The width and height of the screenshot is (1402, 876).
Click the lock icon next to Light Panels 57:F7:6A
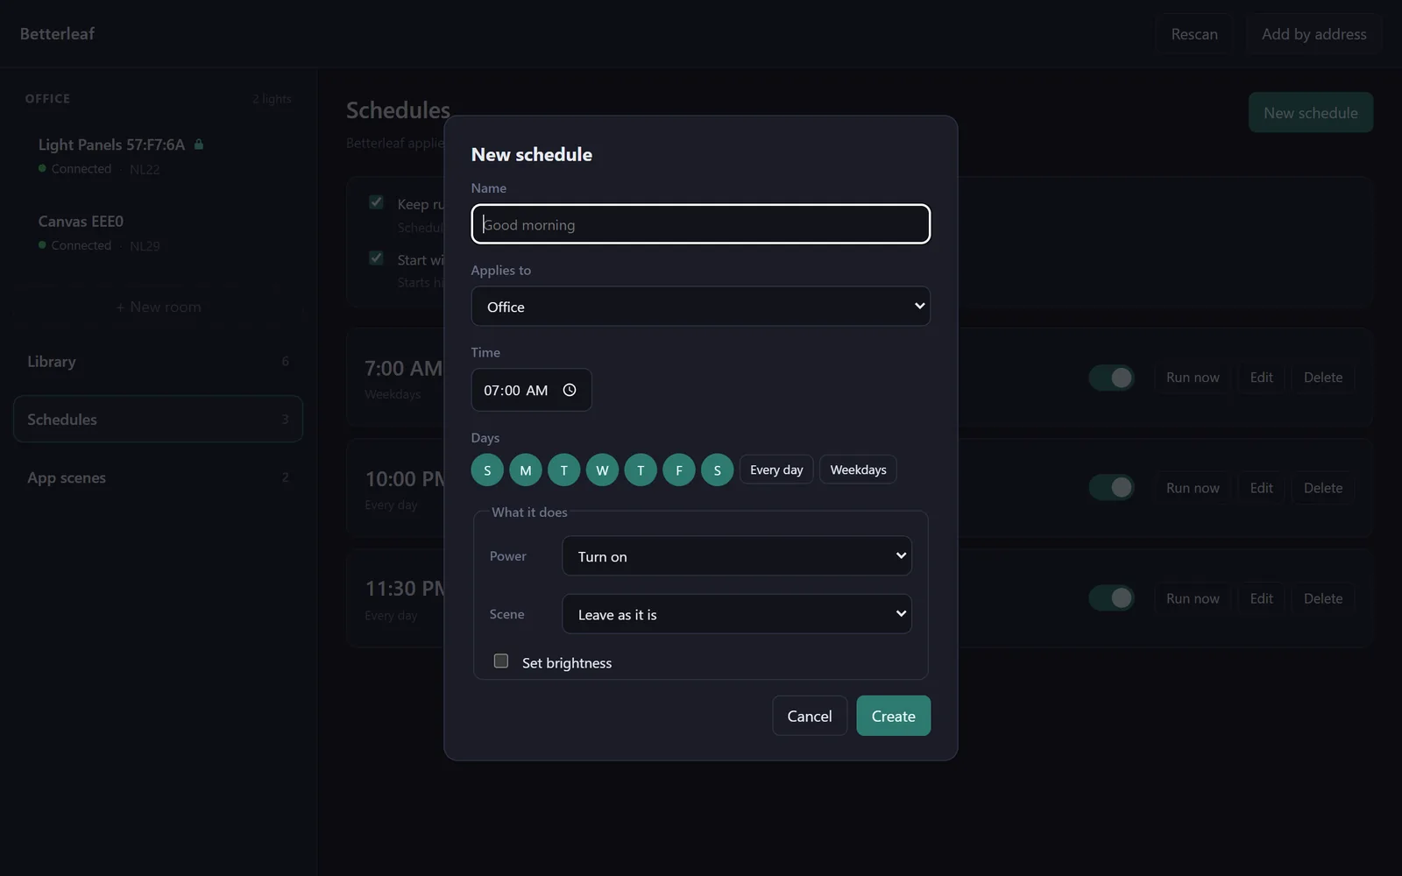(199, 144)
